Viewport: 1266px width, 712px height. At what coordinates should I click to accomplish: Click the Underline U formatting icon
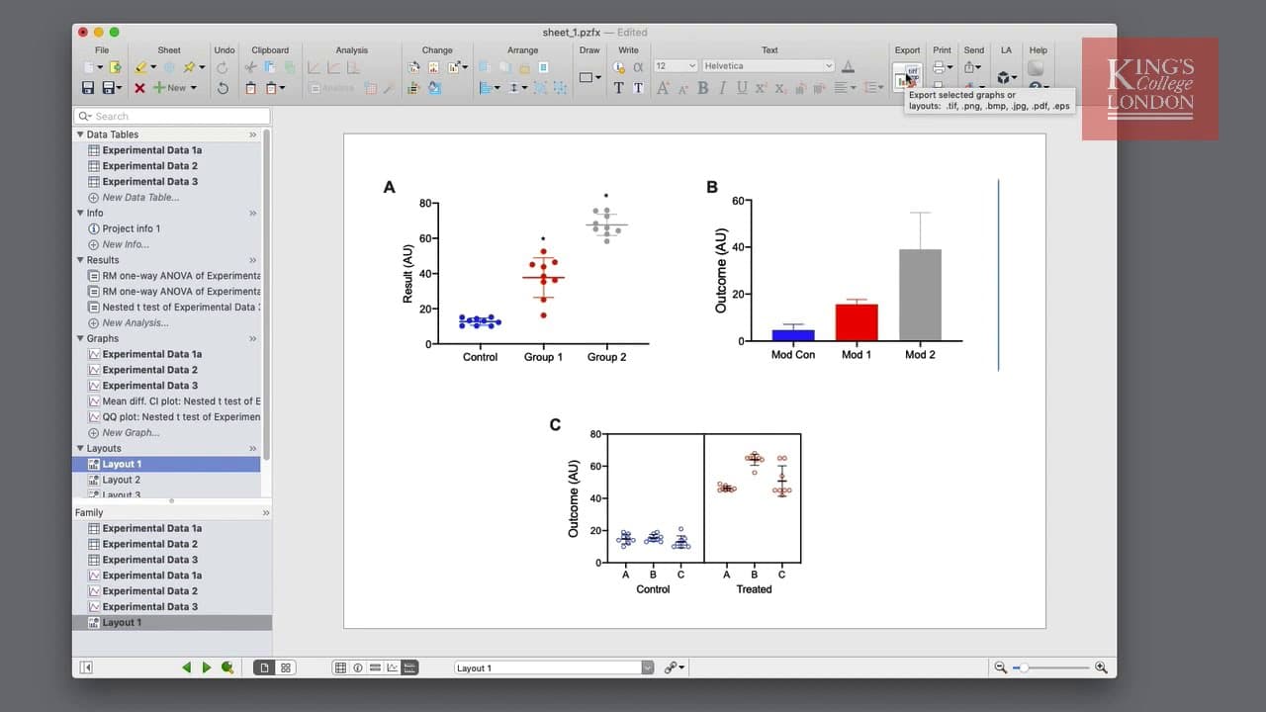tap(741, 88)
